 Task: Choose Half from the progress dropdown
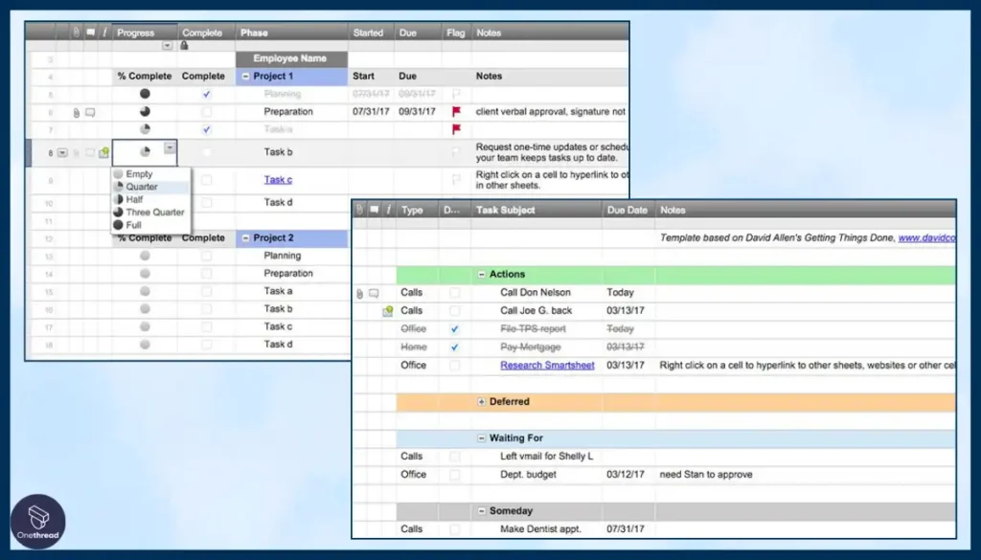[150, 199]
